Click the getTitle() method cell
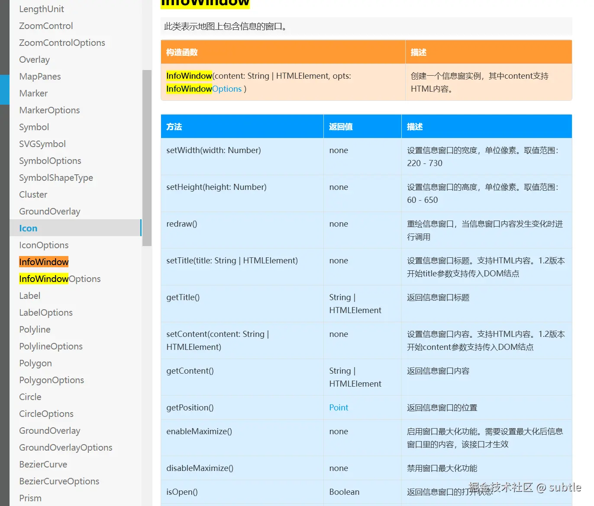This screenshot has width=594, height=506. (242, 304)
